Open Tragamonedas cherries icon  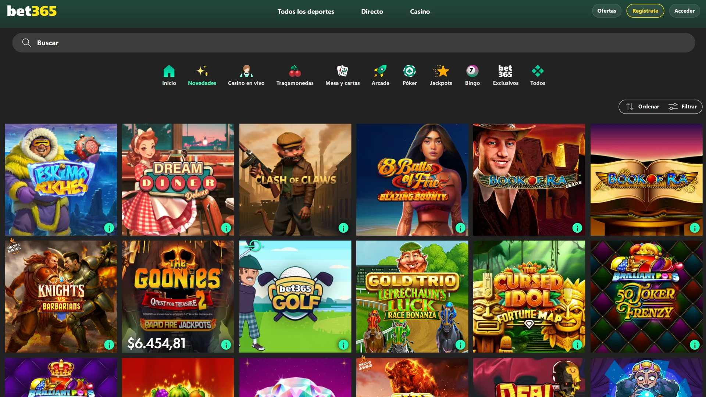tap(295, 71)
